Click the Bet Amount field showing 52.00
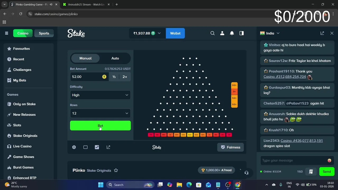Viewport: 338px width, 190px height. click(x=89, y=77)
